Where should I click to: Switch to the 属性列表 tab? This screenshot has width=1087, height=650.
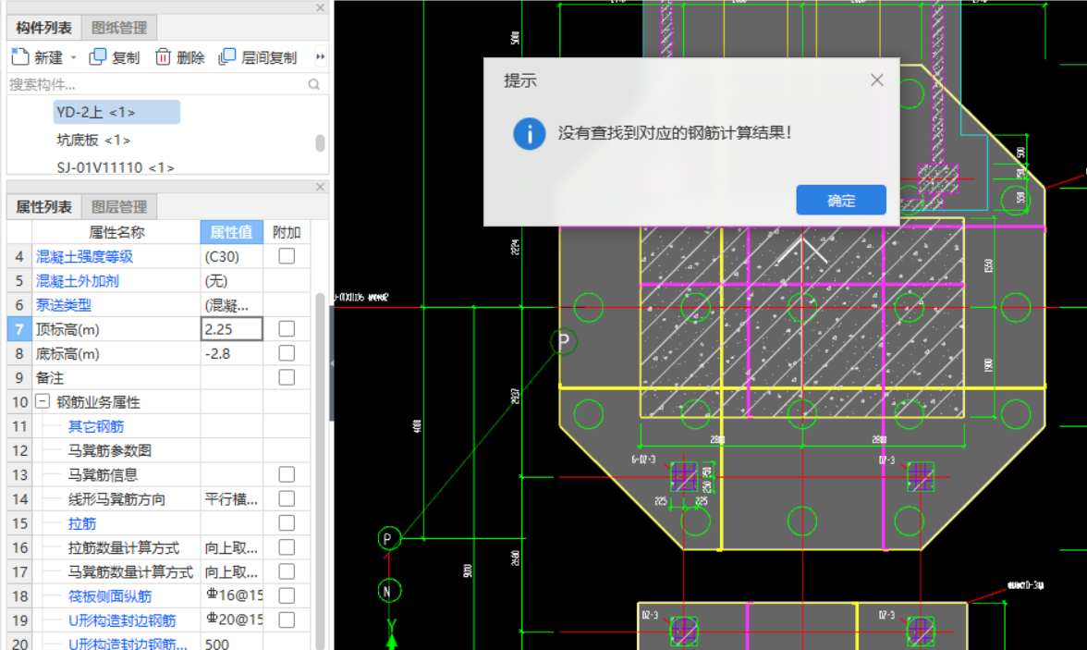coord(44,207)
